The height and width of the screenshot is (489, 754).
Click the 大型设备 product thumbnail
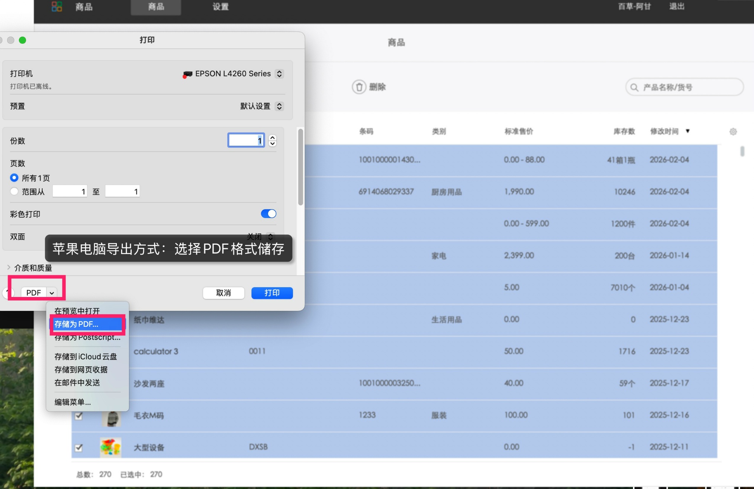click(x=110, y=447)
